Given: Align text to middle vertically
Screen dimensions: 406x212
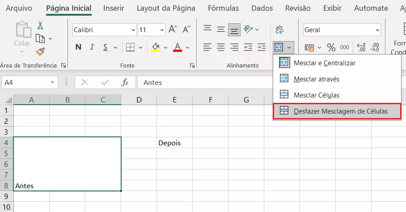Looking at the screenshot, I should click(221, 29).
